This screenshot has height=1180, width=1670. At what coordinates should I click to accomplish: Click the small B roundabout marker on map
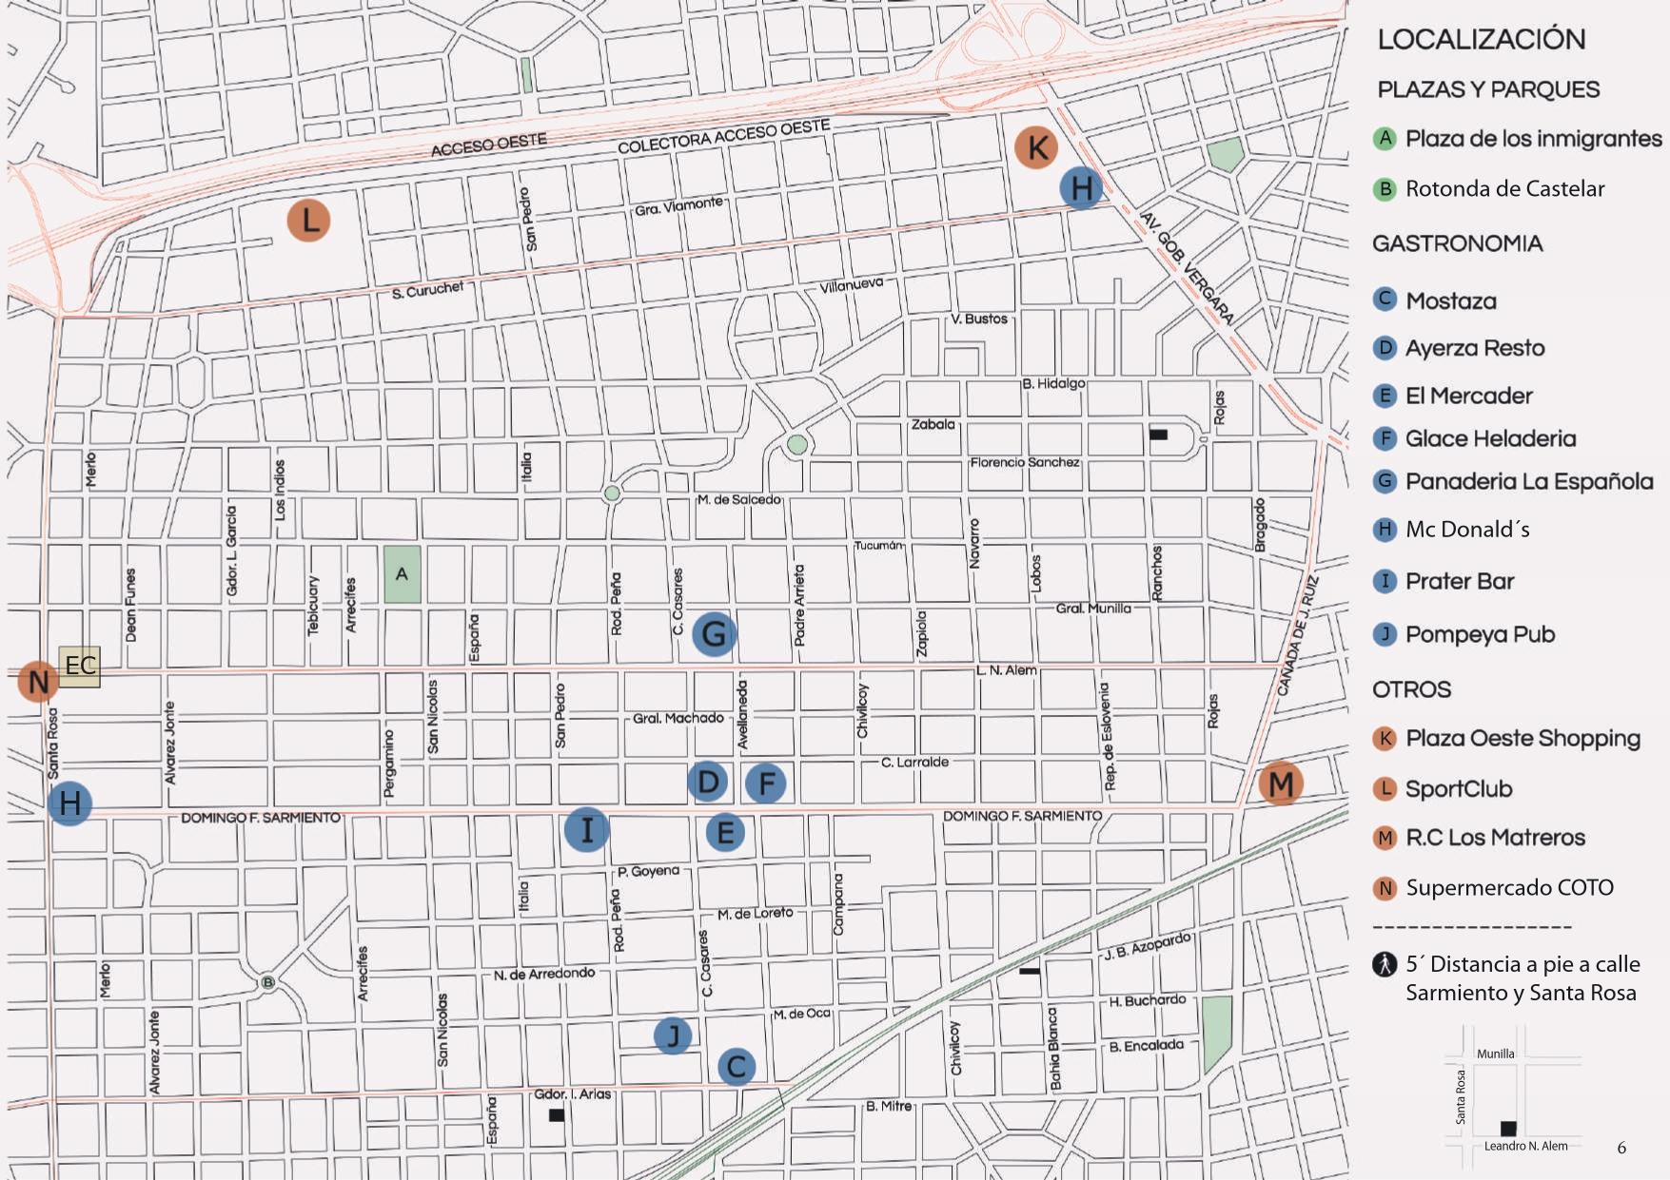[x=268, y=982]
